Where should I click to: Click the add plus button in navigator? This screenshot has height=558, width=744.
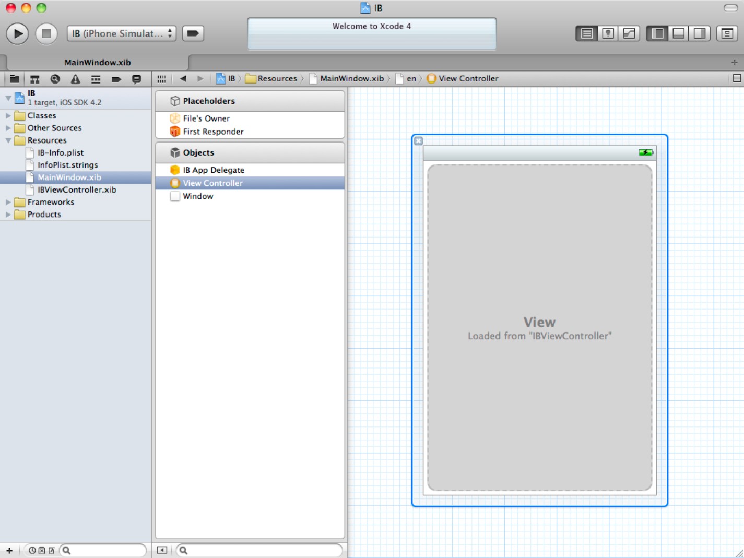[9, 550]
